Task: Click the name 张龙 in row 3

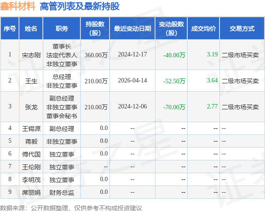Action: click(x=31, y=107)
